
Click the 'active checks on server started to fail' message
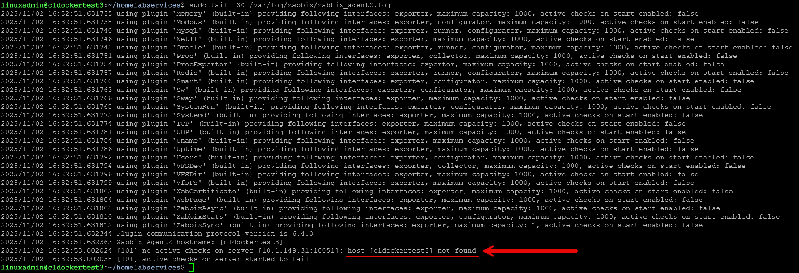[x=226, y=259]
